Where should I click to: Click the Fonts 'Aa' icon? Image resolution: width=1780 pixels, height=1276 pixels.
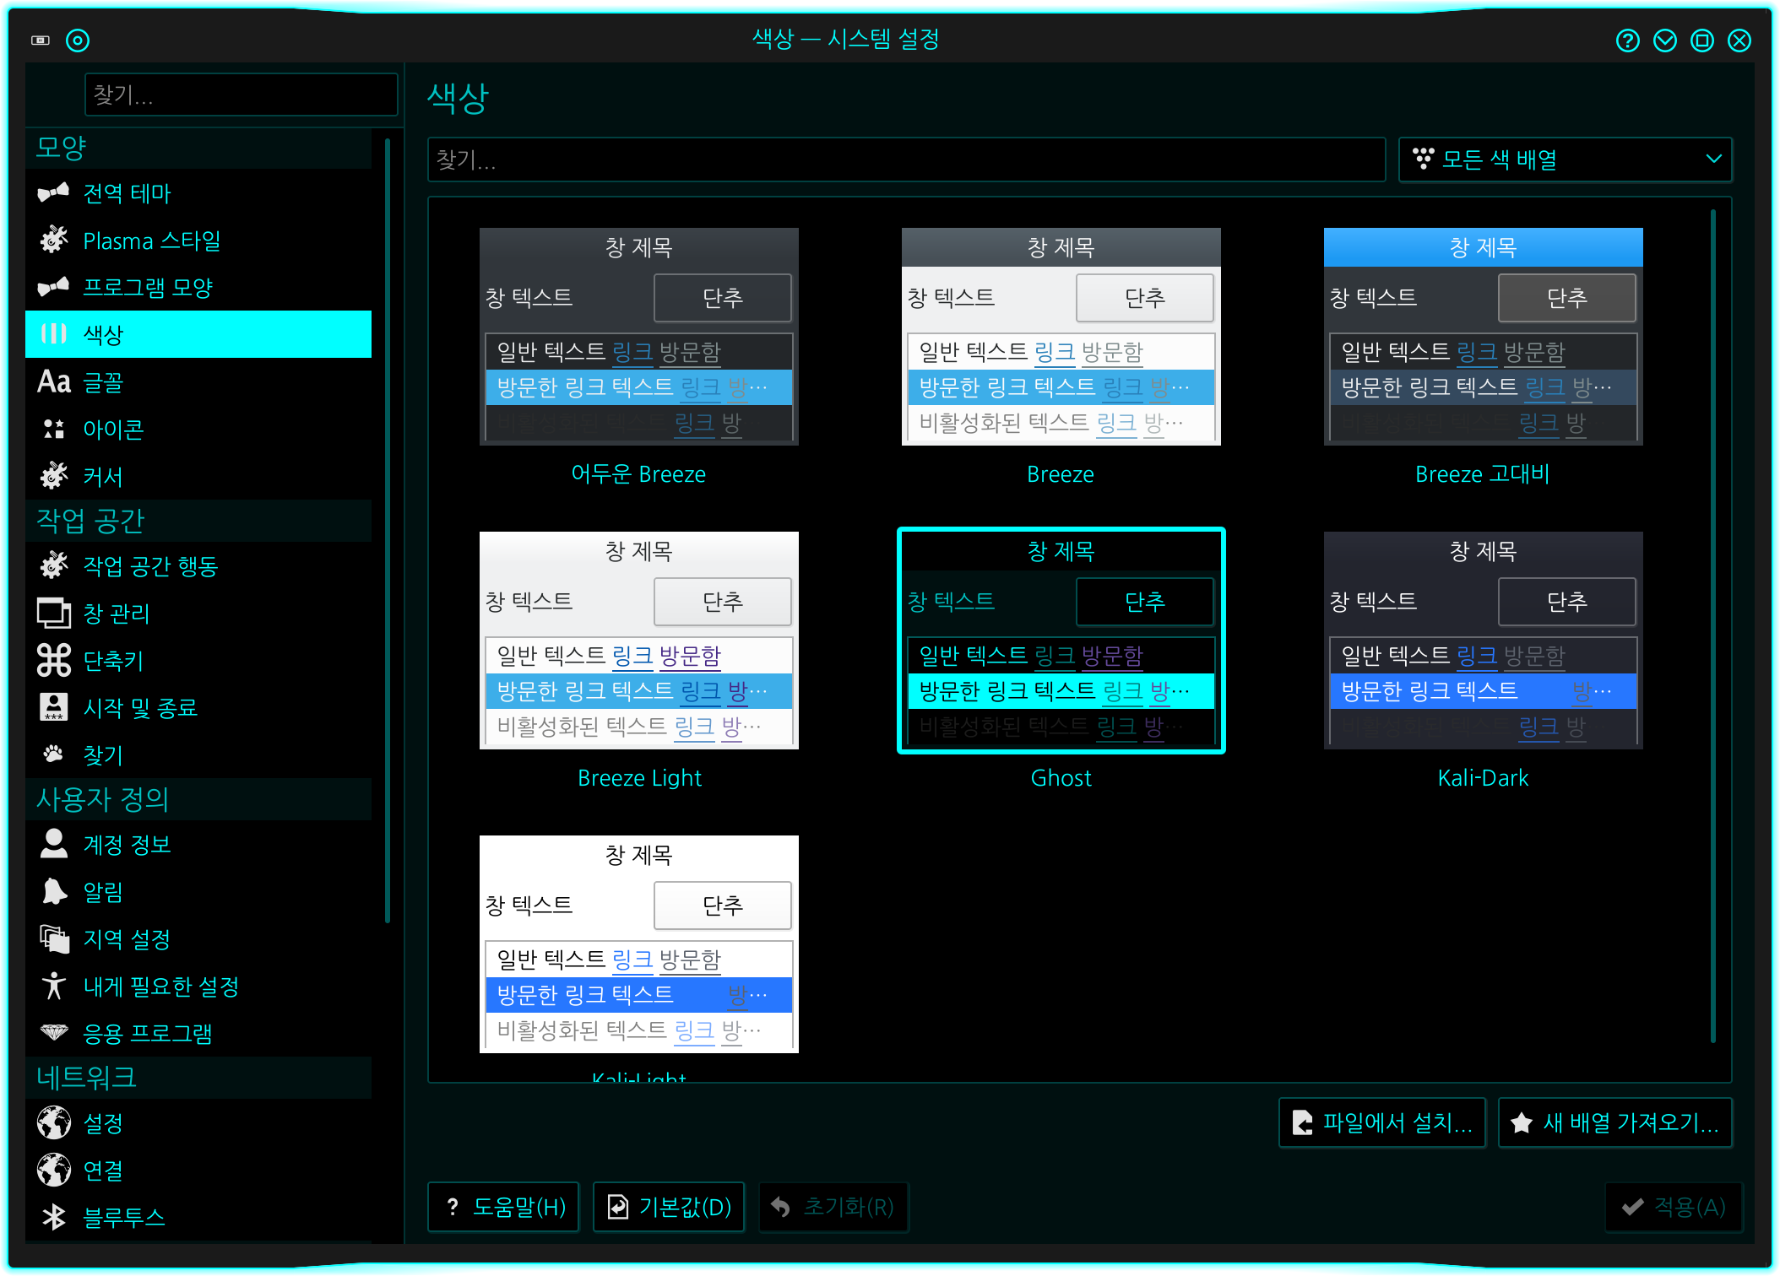point(54,382)
